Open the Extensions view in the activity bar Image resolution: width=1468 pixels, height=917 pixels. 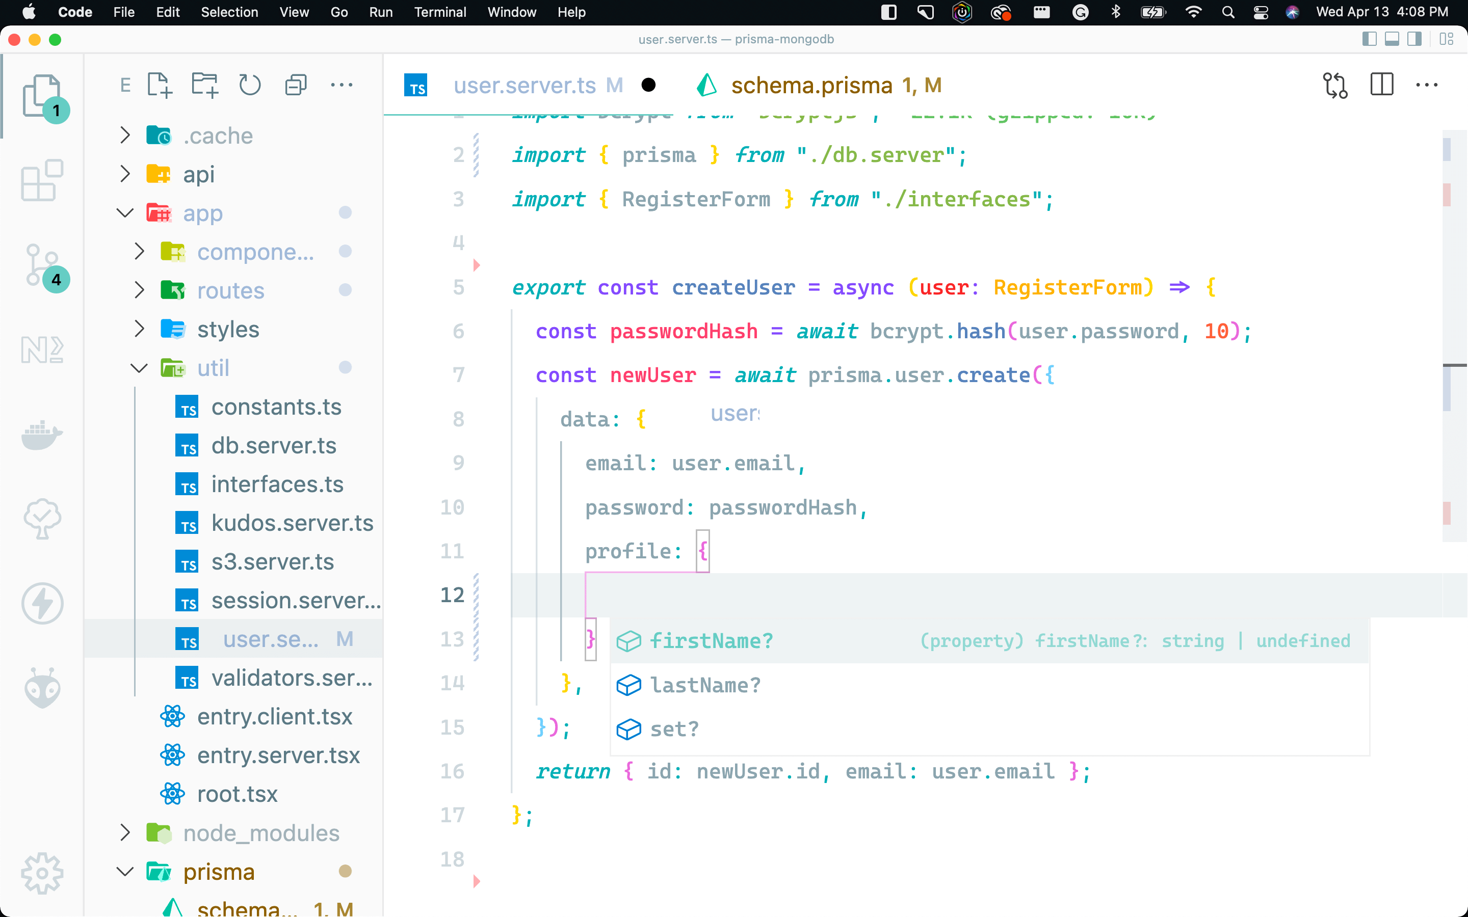click(x=41, y=181)
